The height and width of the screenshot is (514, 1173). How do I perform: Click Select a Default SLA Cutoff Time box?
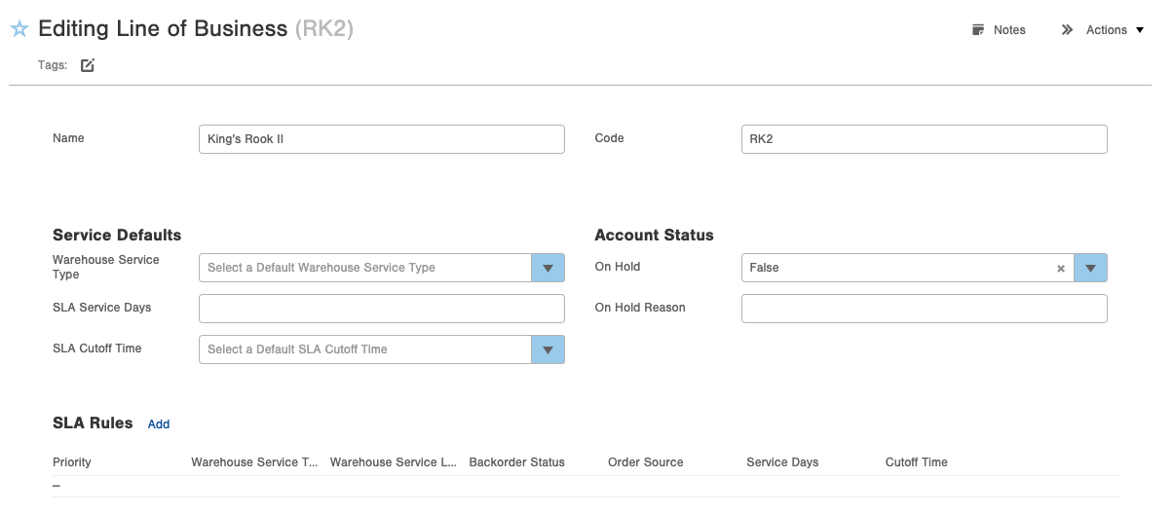point(365,349)
